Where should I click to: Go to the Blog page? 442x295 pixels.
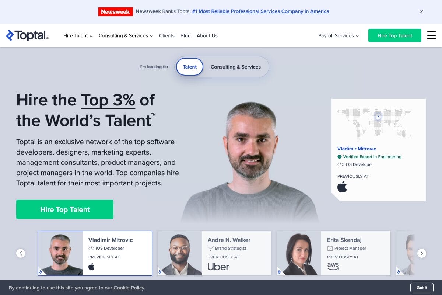point(186,36)
